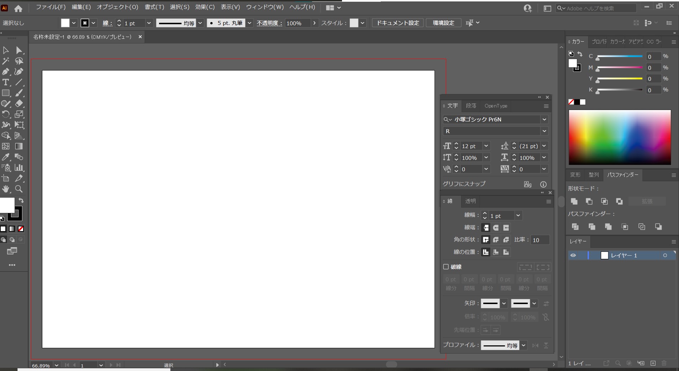Click the 比率 miter limit field
This screenshot has height=371, width=679.
(540, 240)
